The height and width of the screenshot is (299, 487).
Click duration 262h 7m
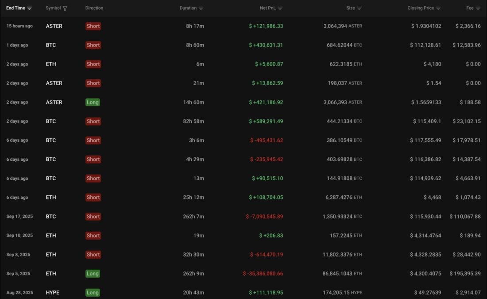193,216
